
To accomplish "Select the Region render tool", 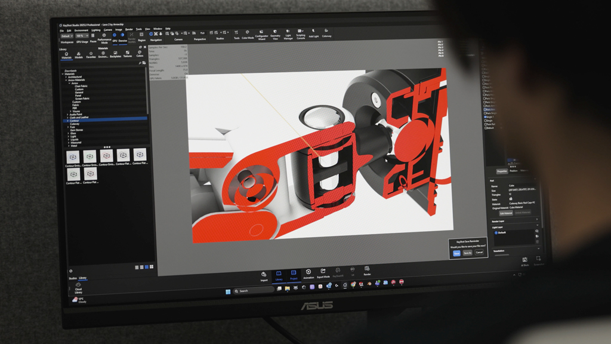I will (141, 38).
